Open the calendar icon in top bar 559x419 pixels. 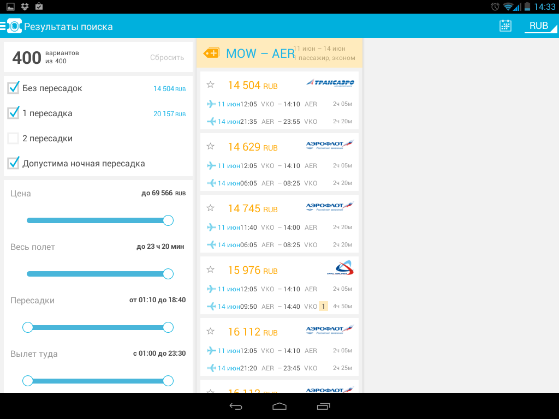coord(505,26)
